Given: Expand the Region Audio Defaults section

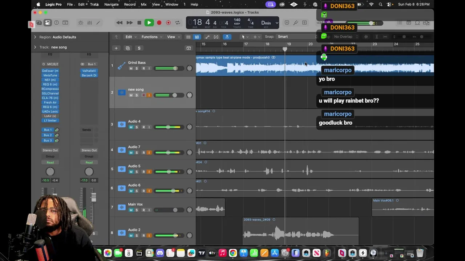Looking at the screenshot, I should [x=35, y=37].
